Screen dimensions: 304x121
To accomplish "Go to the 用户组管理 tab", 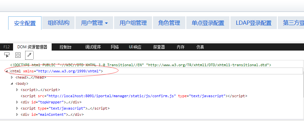I will tap(133, 23).
